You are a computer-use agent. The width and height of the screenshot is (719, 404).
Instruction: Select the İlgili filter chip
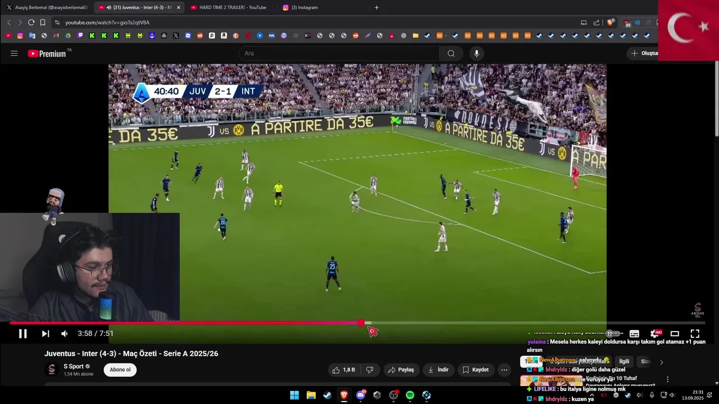point(624,361)
